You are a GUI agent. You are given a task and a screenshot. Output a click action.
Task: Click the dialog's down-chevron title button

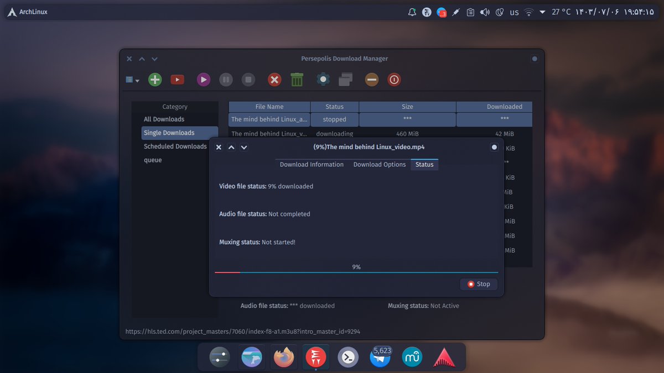[x=244, y=147]
